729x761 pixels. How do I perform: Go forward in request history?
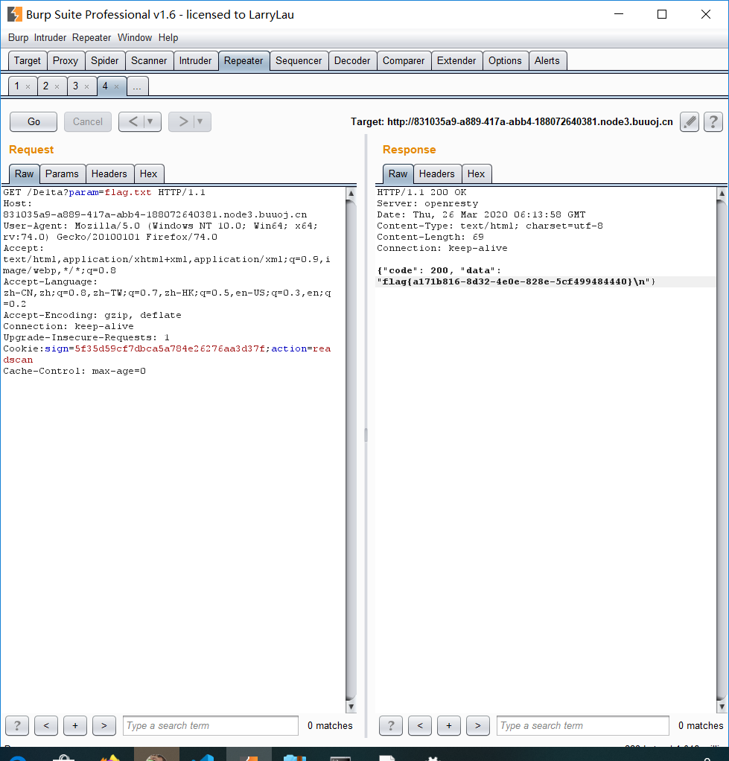182,121
